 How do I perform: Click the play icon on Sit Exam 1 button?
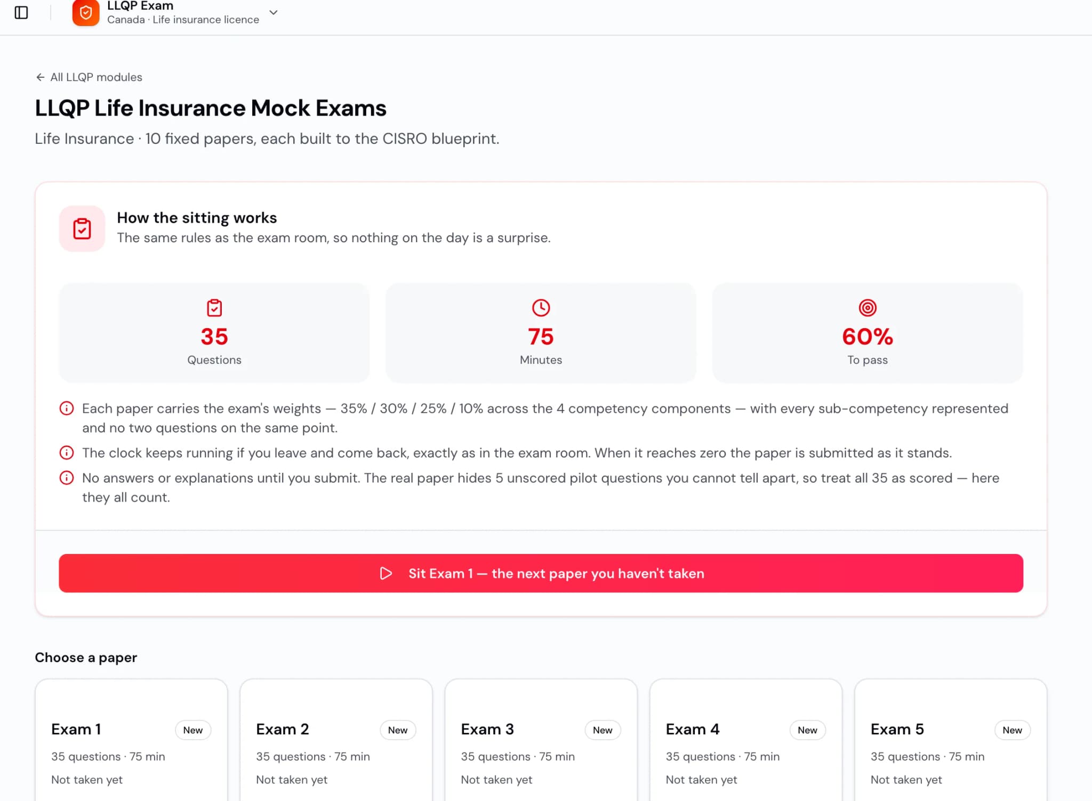pos(386,573)
